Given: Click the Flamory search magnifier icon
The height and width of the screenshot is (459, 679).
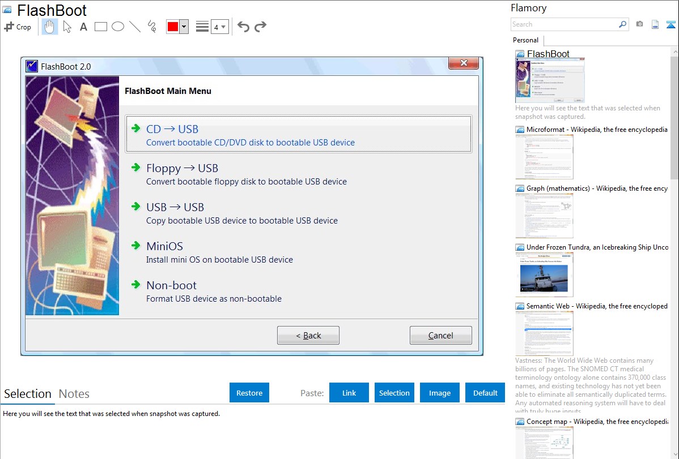Looking at the screenshot, I should (x=622, y=24).
